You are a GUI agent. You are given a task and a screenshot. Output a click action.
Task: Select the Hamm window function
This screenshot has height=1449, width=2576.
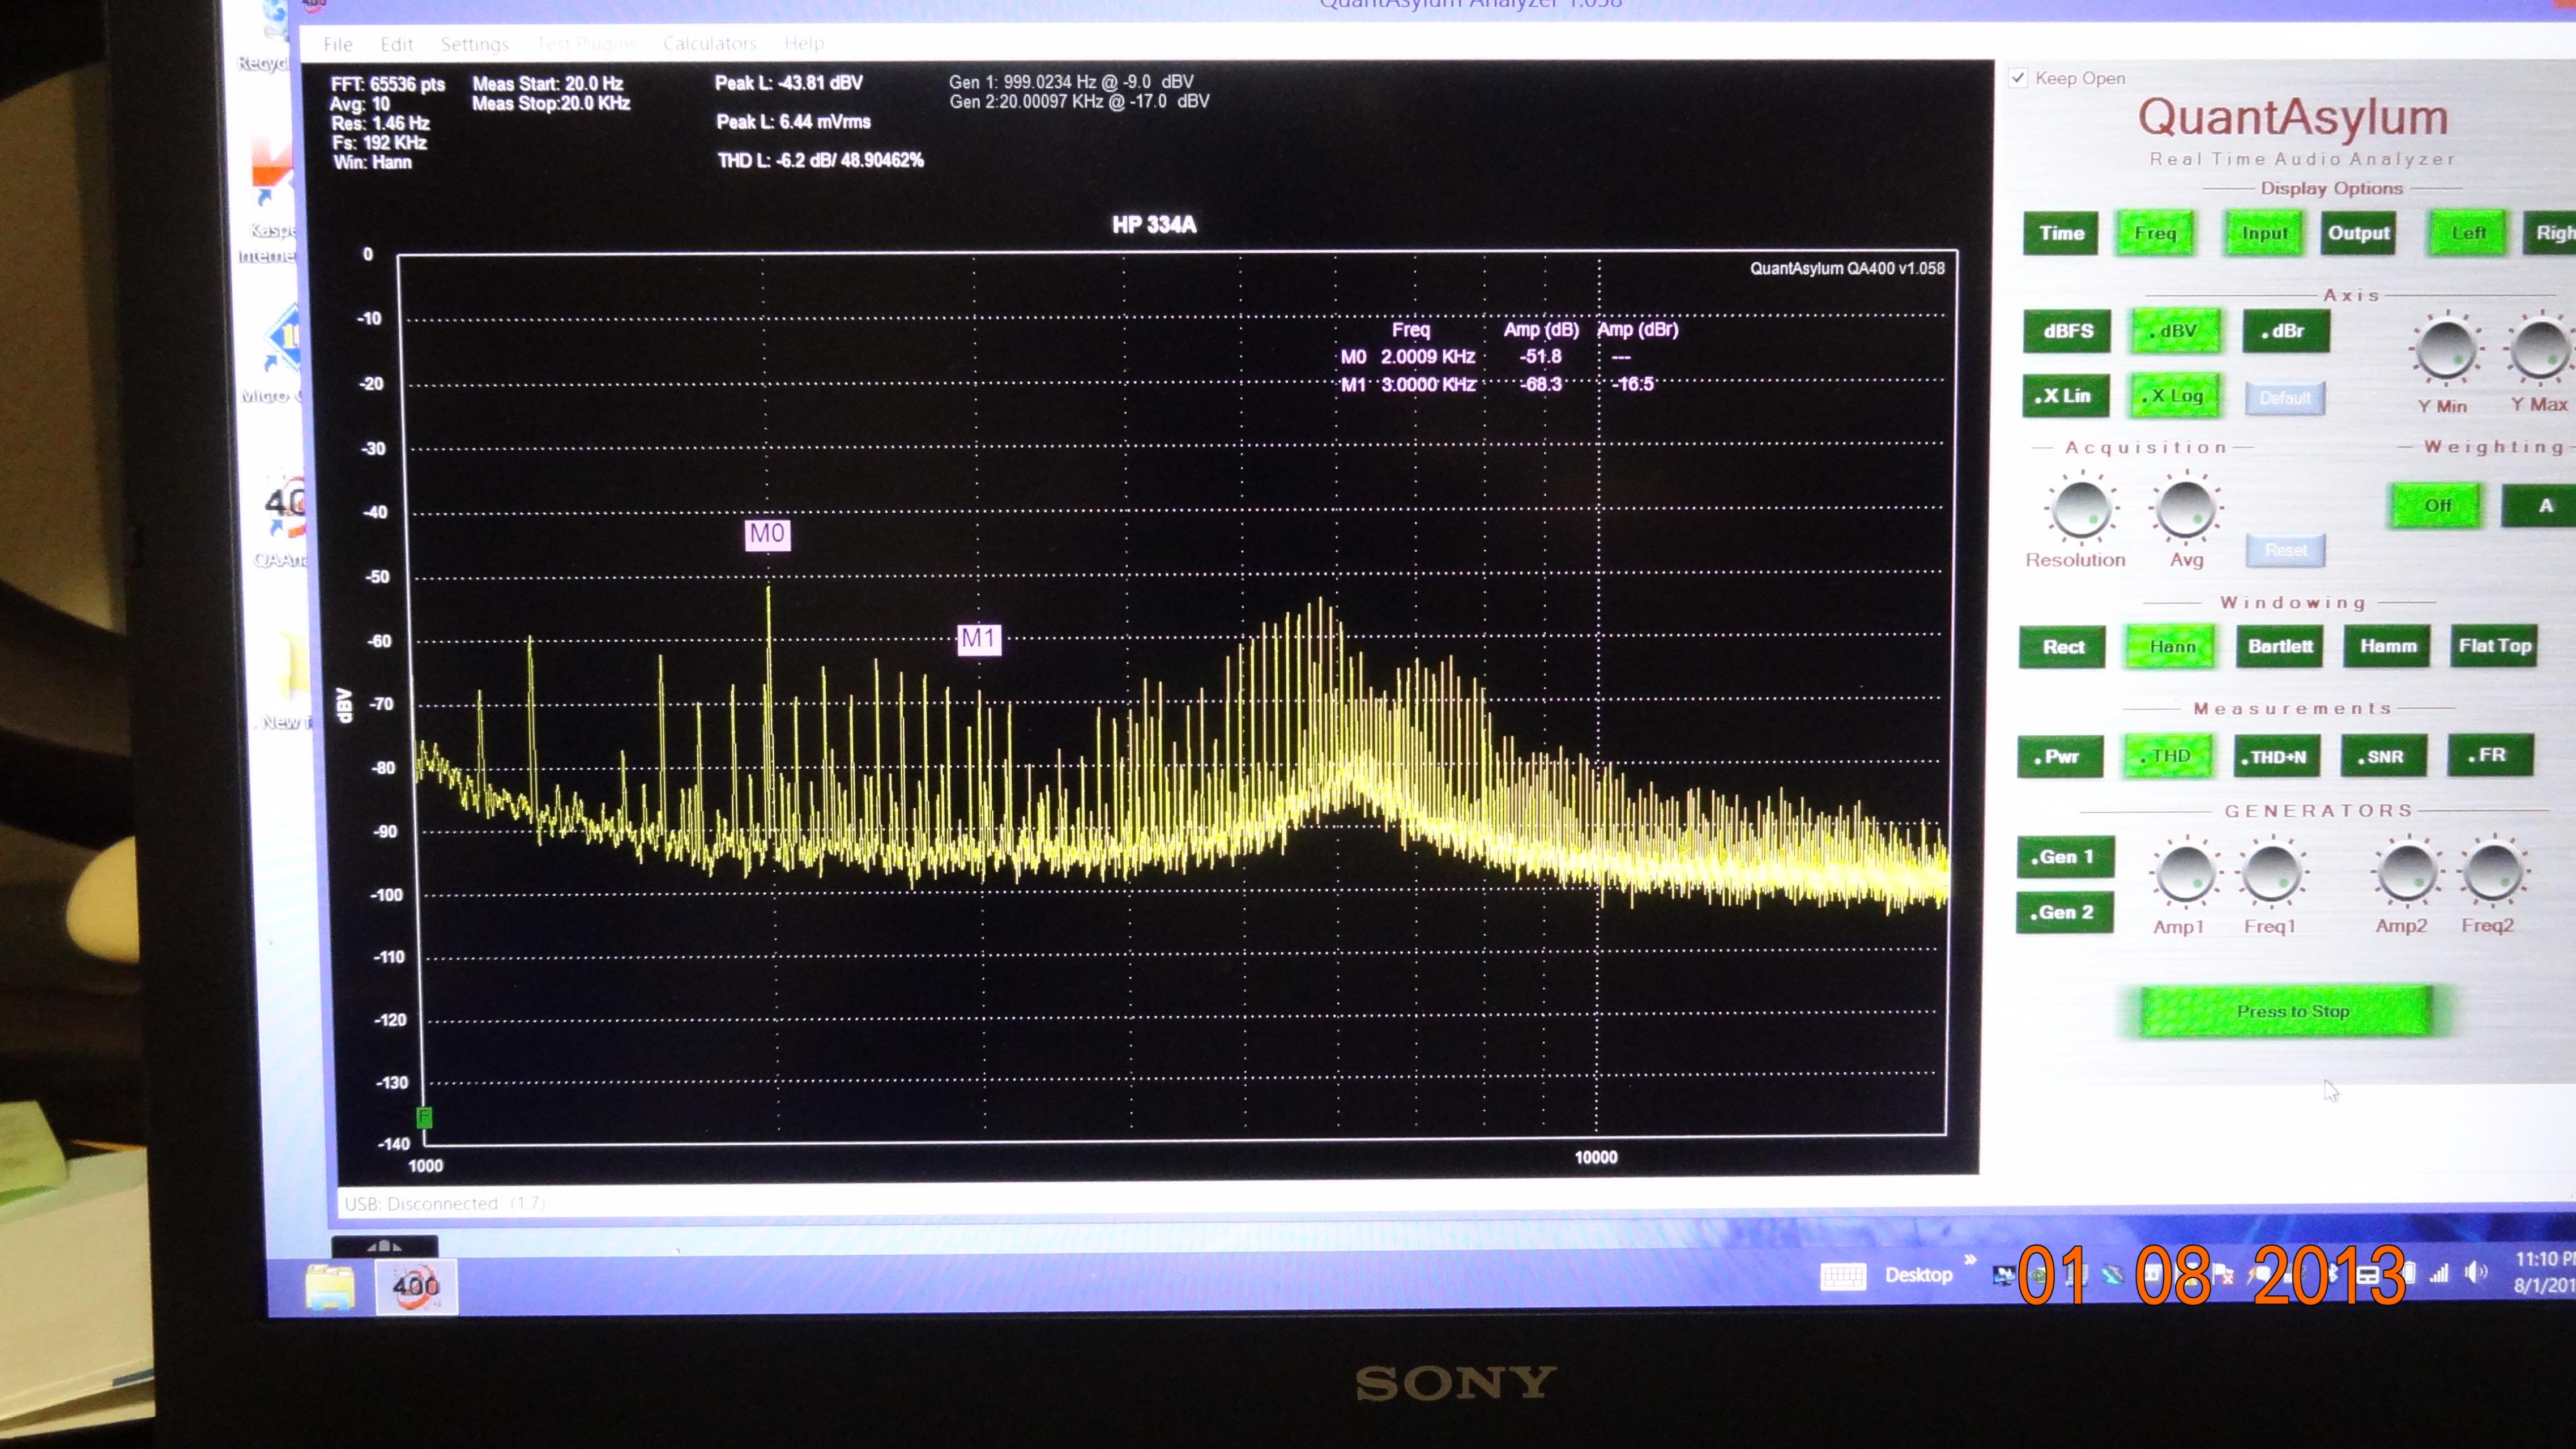click(2388, 646)
